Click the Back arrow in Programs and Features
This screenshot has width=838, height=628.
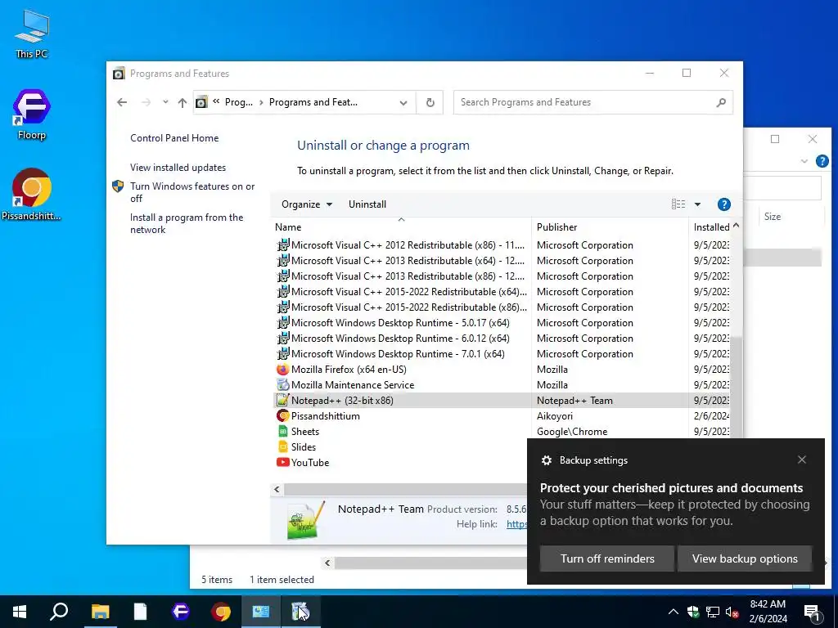(x=122, y=102)
